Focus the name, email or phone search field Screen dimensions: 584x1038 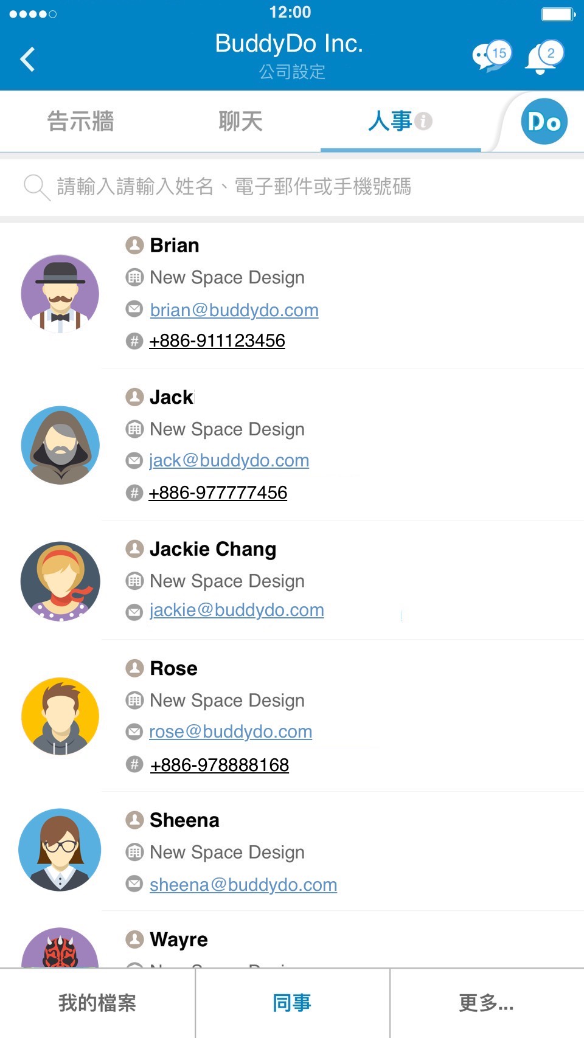coord(304,187)
